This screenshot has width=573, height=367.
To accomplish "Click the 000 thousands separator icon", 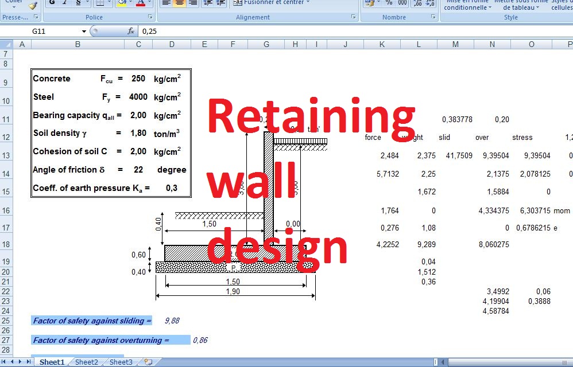I will tap(402, 3).
